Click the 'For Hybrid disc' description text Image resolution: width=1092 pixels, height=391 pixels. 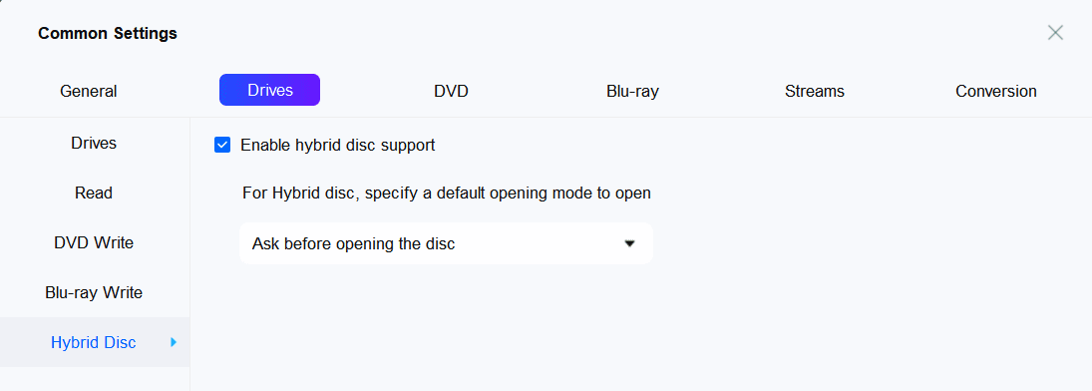447,194
